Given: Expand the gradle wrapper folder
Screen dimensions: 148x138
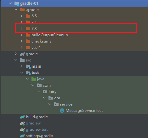Looking at the screenshot, I should coord(16,54).
